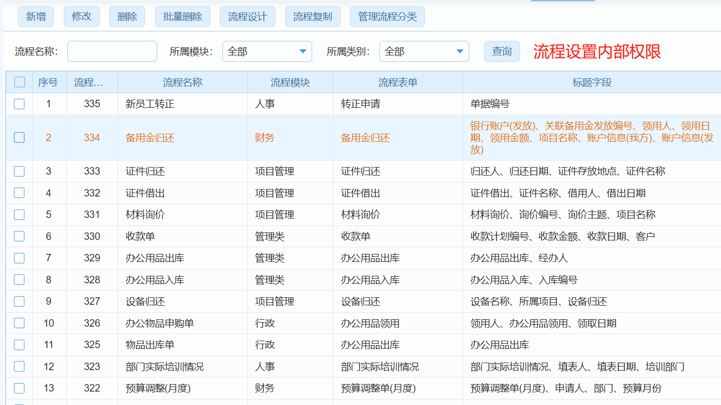Expand the 所属模块 dropdown

point(267,51)
